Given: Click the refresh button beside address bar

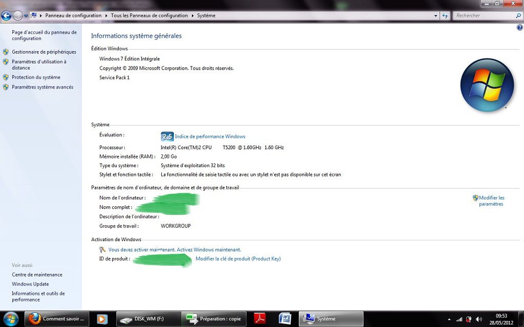Looking at the screenshot, I should (445, 16).
